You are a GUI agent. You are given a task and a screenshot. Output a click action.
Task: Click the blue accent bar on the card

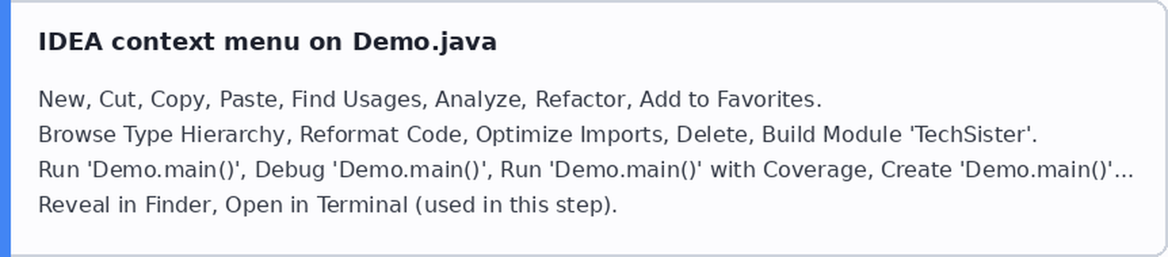pos(5,128)
